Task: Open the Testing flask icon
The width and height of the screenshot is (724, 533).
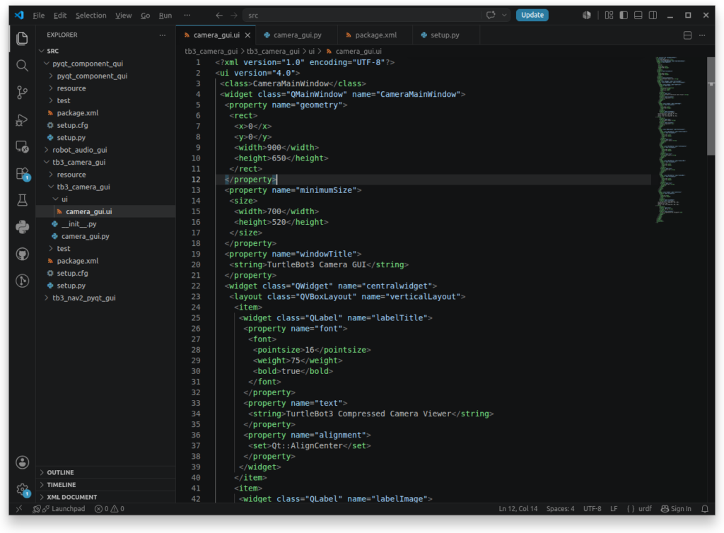Action: (x=22, y=200)
